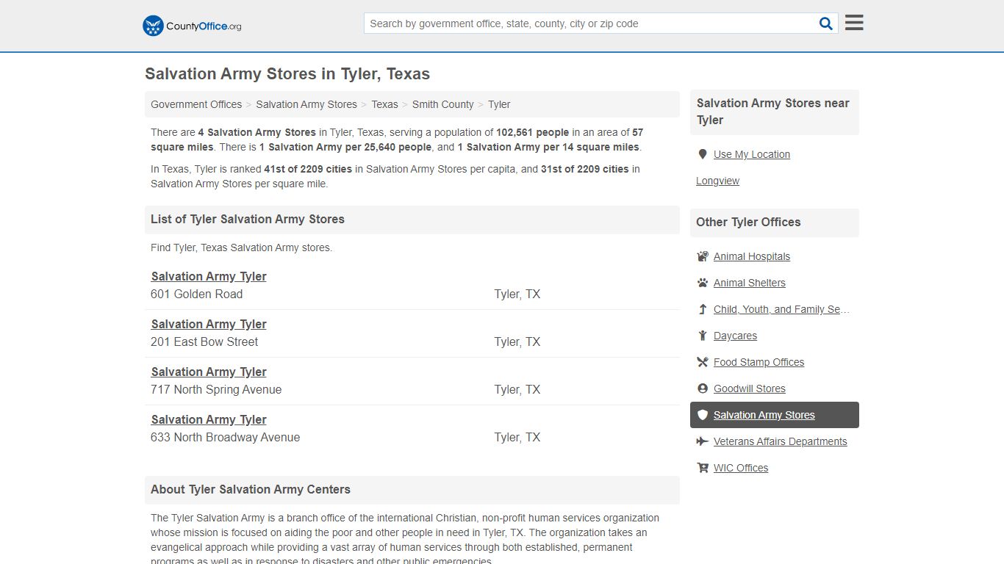Click the Goodwill Stores icon
Screen dimensions: 1004x564
pos(703,388)
